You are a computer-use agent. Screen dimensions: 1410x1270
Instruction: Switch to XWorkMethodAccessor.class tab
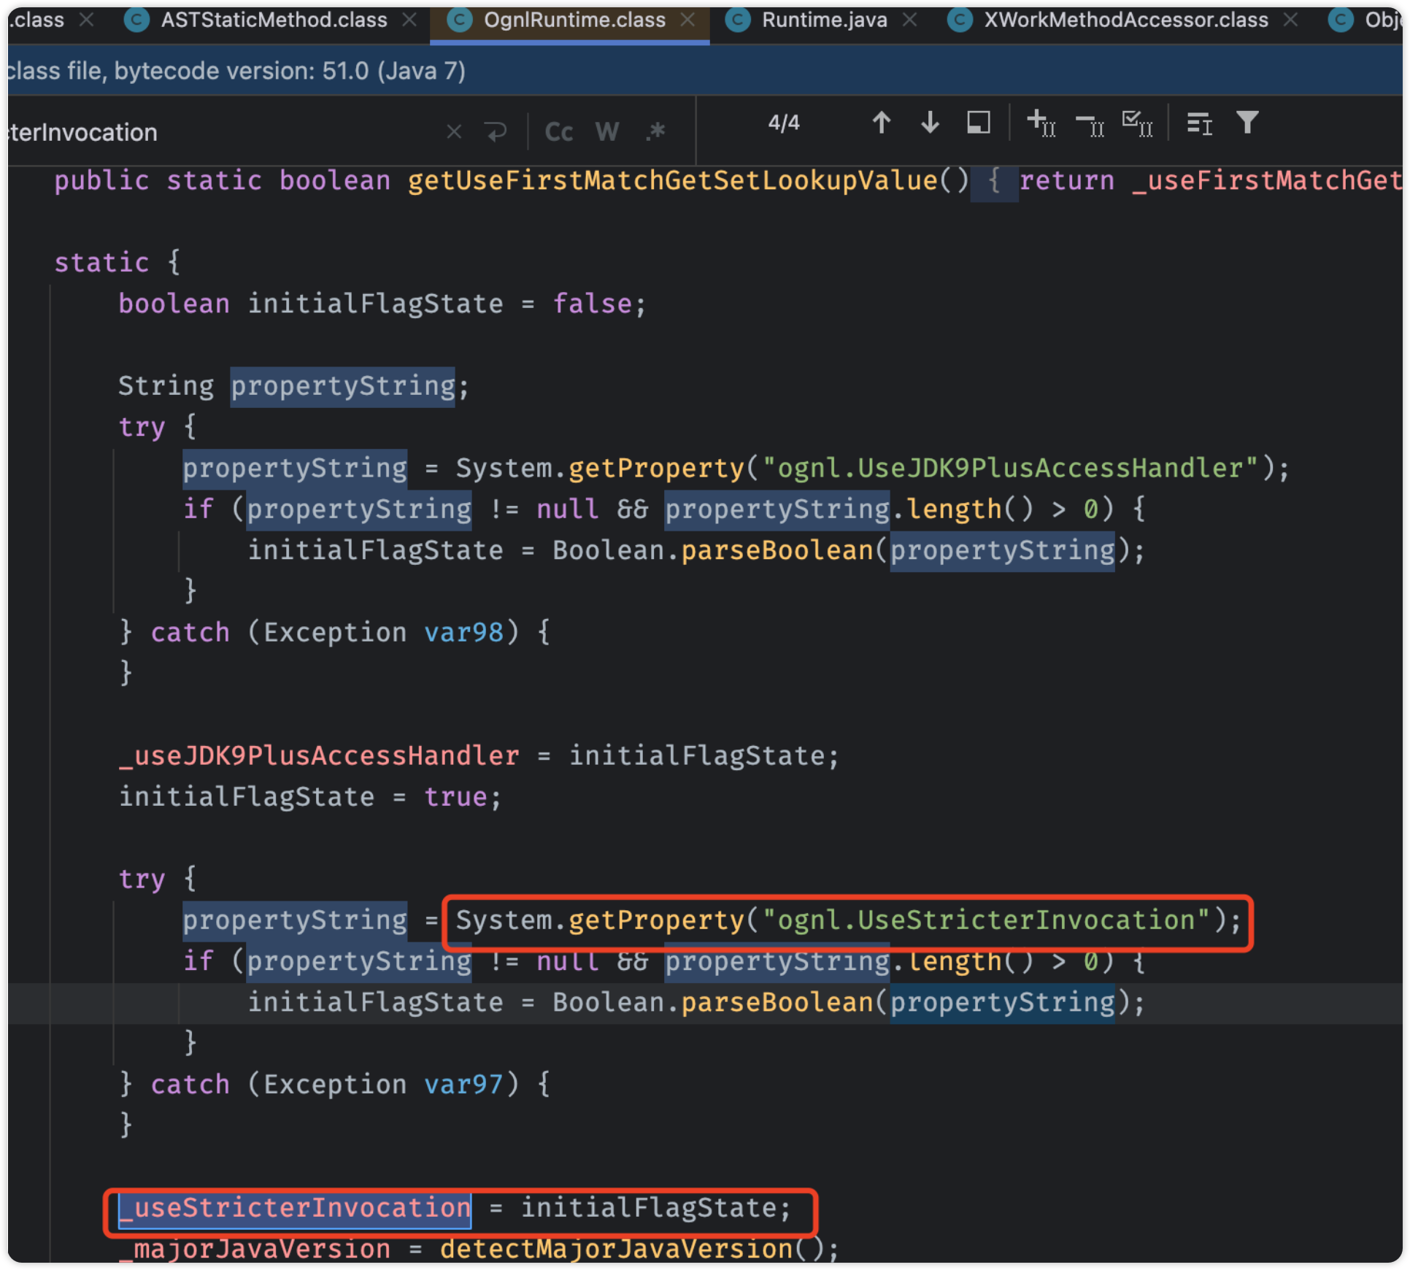(1125, 20)
